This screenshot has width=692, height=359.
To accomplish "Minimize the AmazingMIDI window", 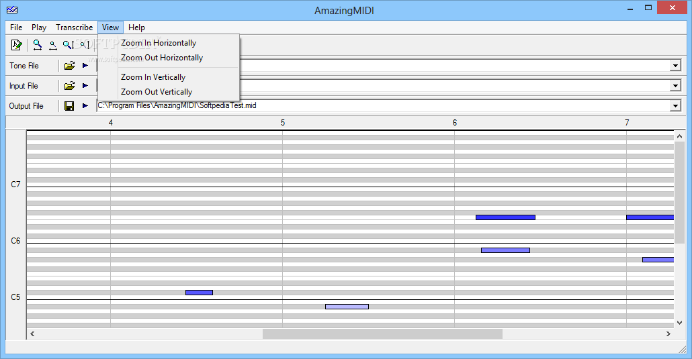I will point(631,8).
